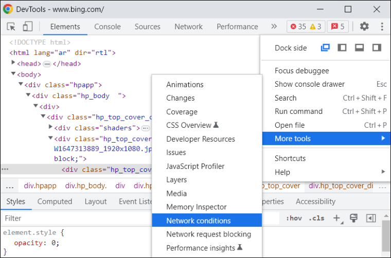Open Memory Inspector tool
Screen dimensions: 391x258
(x=207, y=207)
